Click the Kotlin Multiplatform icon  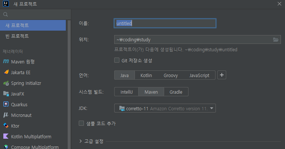[6, 136]
